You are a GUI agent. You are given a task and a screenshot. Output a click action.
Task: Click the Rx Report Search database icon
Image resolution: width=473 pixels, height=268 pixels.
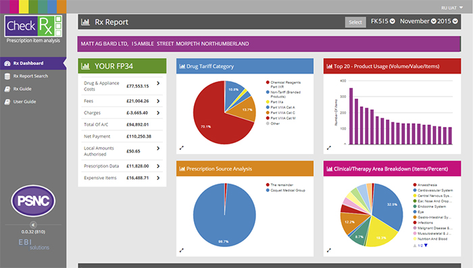coord(7,76)
